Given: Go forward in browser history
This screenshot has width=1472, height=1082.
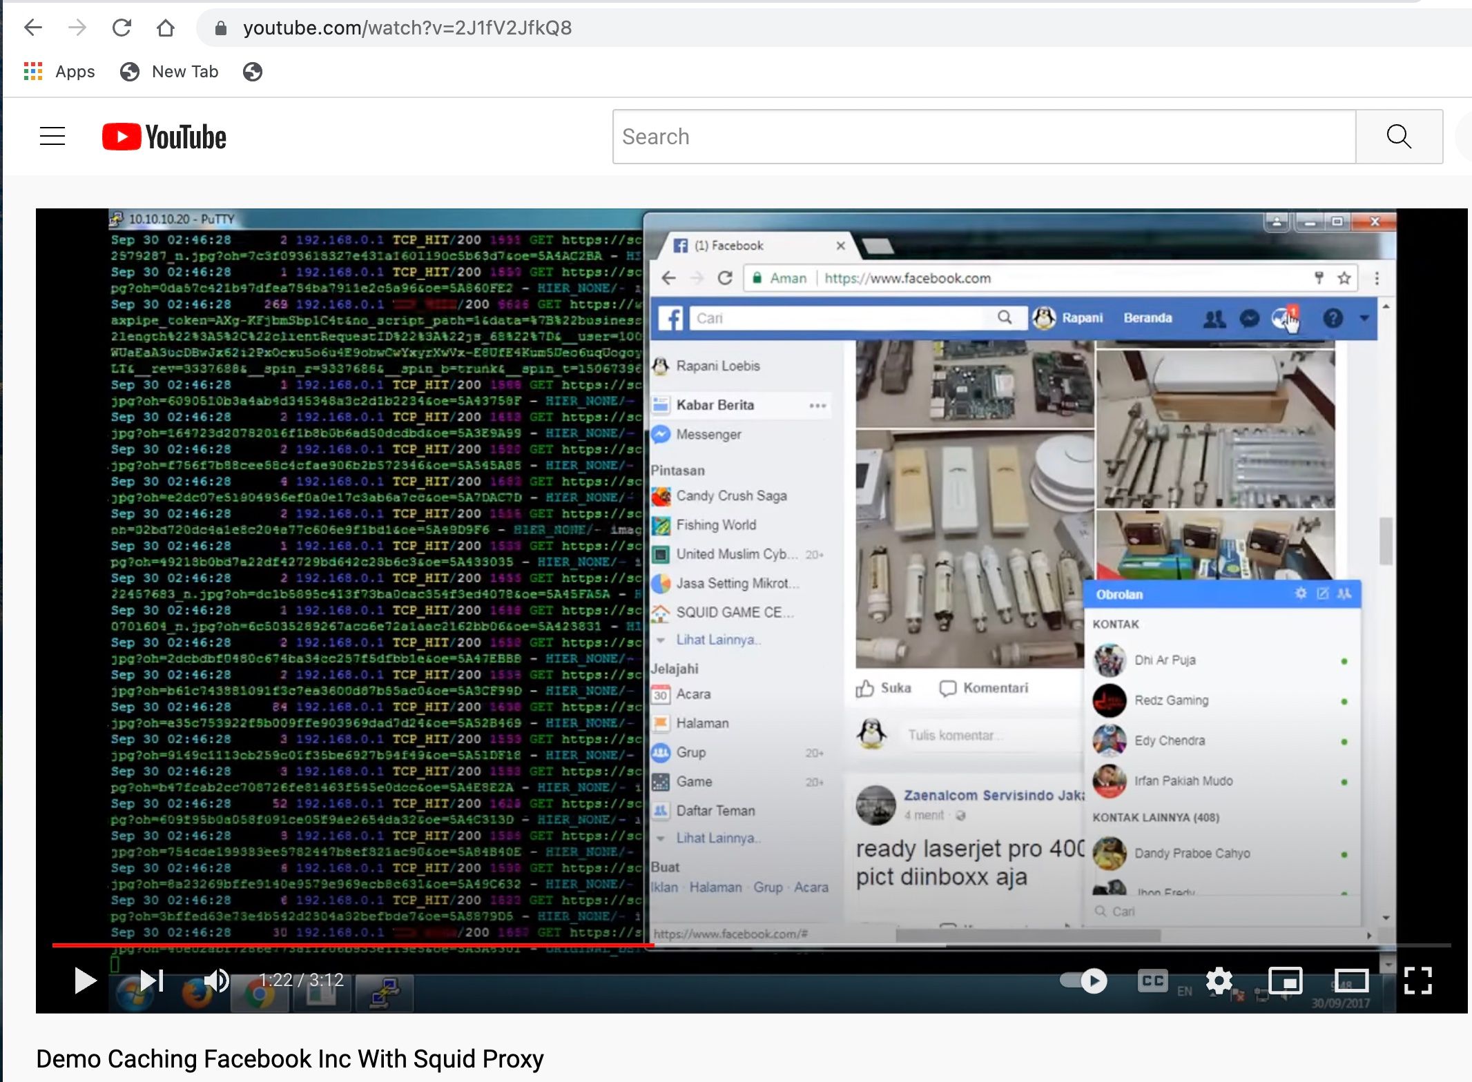Looking at the screenshot, I should point(77,28).
